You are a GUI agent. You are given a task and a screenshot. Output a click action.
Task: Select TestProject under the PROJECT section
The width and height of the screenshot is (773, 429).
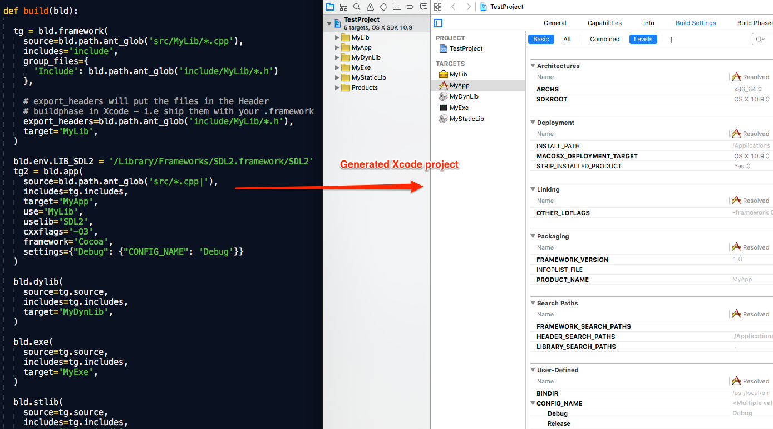tap(461, 48)
